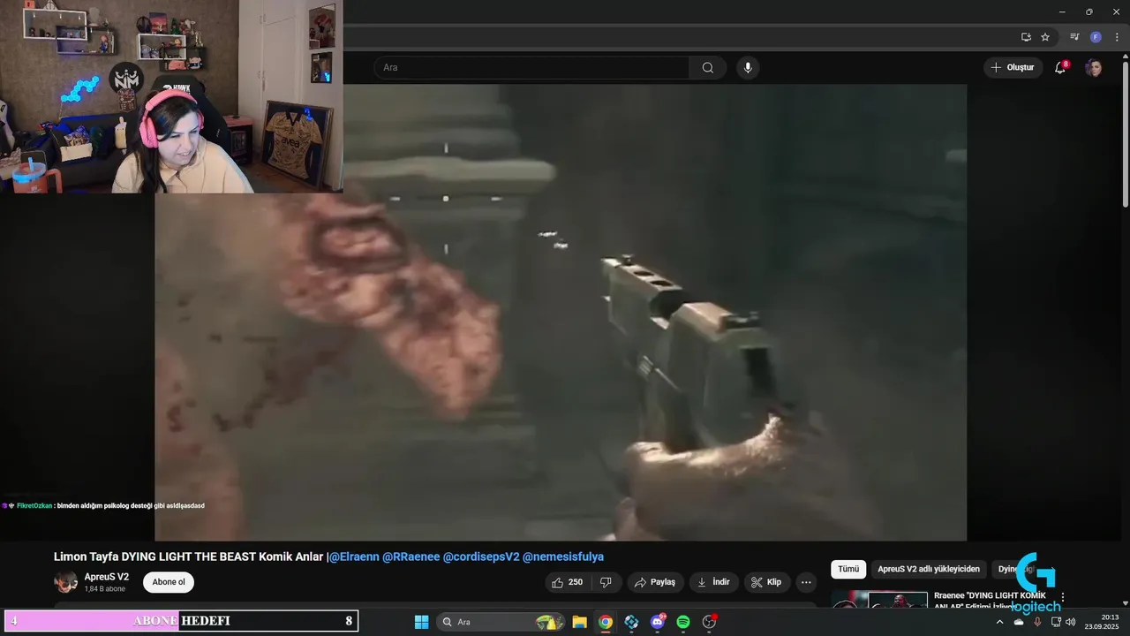Click into the Ara search field on YouTube
This screenshot has width=1130, height=636.
pyautogui.click(x=531, y=68)
